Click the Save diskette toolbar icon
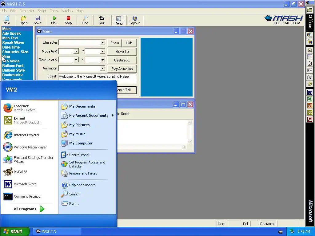 pos(38,20)
